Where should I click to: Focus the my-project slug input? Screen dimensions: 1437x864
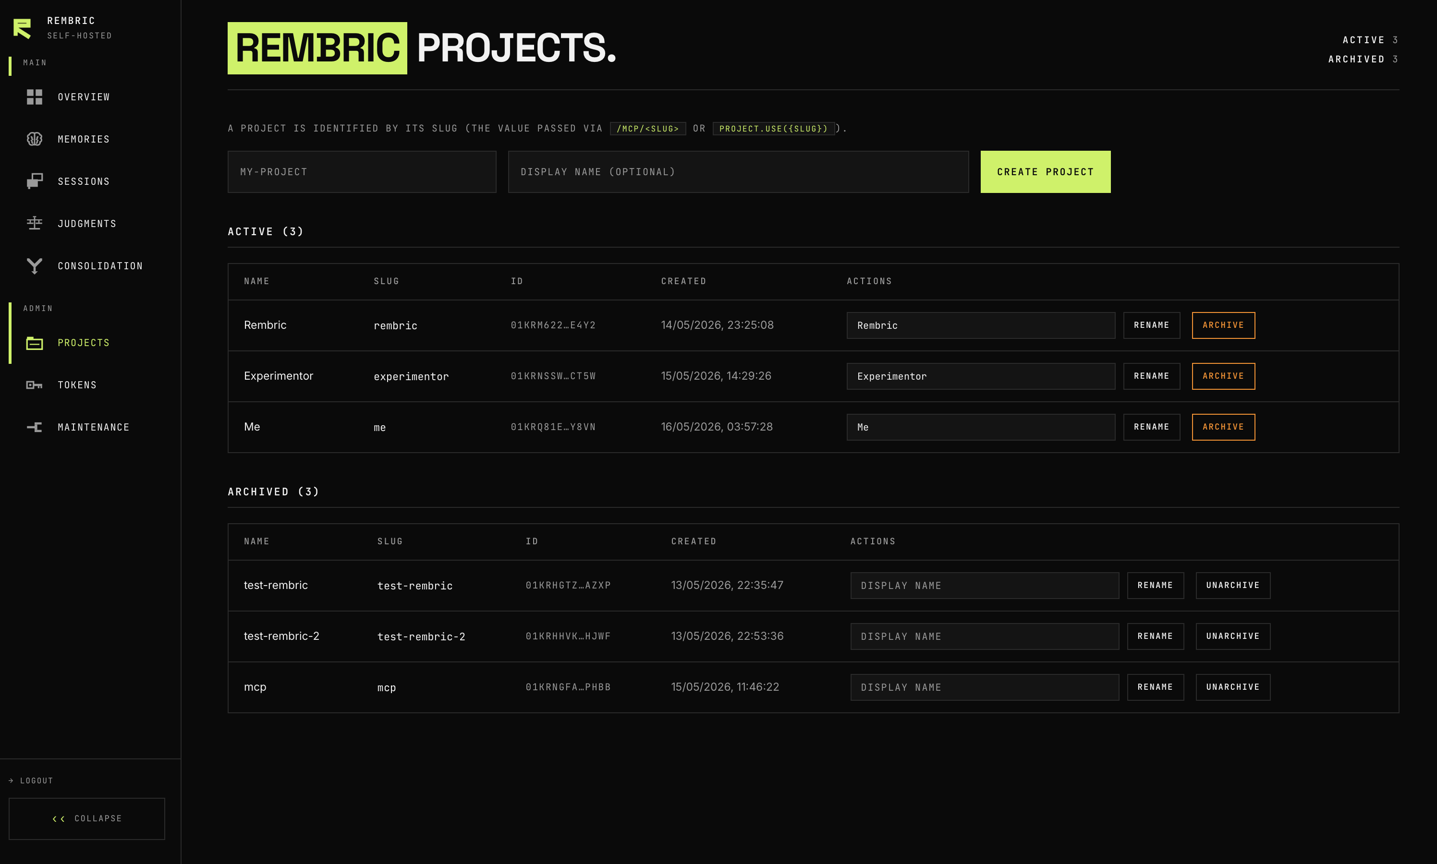click(362, 172)
